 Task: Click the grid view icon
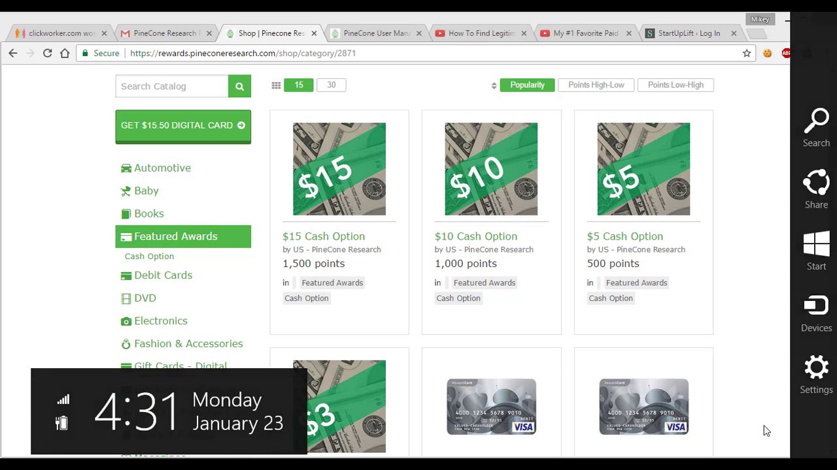[x=276, y=85]
